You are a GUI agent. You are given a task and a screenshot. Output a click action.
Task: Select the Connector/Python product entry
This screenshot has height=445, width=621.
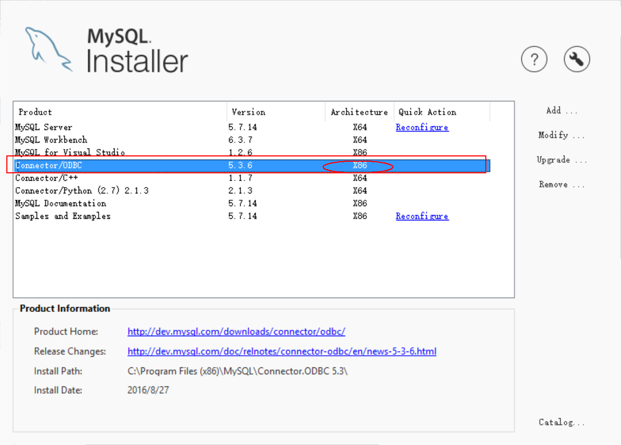(106, 190)
